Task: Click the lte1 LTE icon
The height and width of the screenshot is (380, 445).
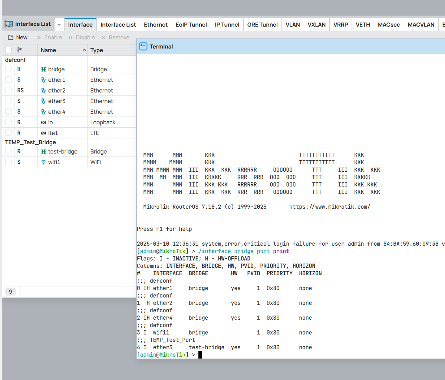Action: tap(43, 133)
